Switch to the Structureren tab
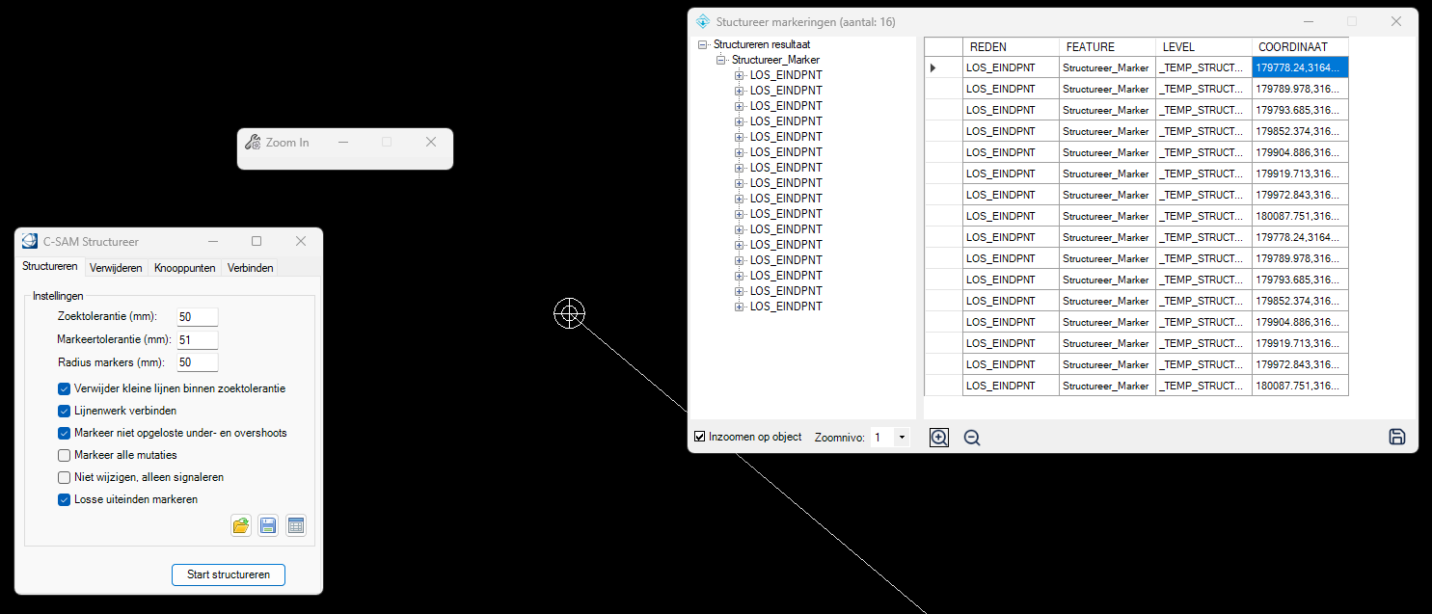The width and height of the screenshot is (1432, 614). 50,267
